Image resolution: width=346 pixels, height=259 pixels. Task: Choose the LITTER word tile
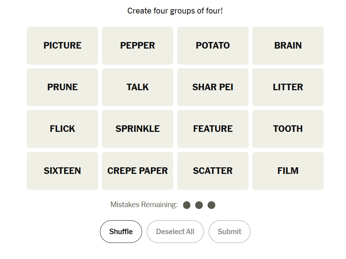click(x=288, y=87)
